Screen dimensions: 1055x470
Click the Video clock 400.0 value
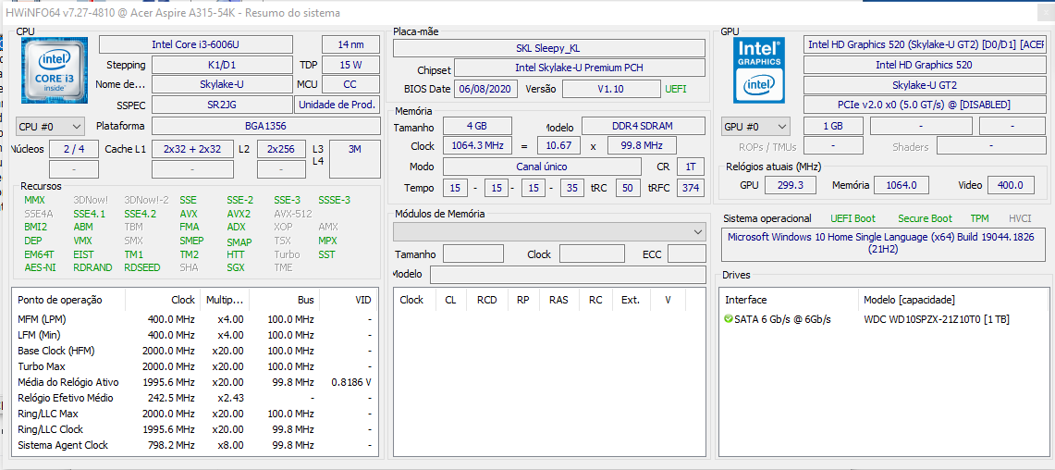[x=1011, y=185]
